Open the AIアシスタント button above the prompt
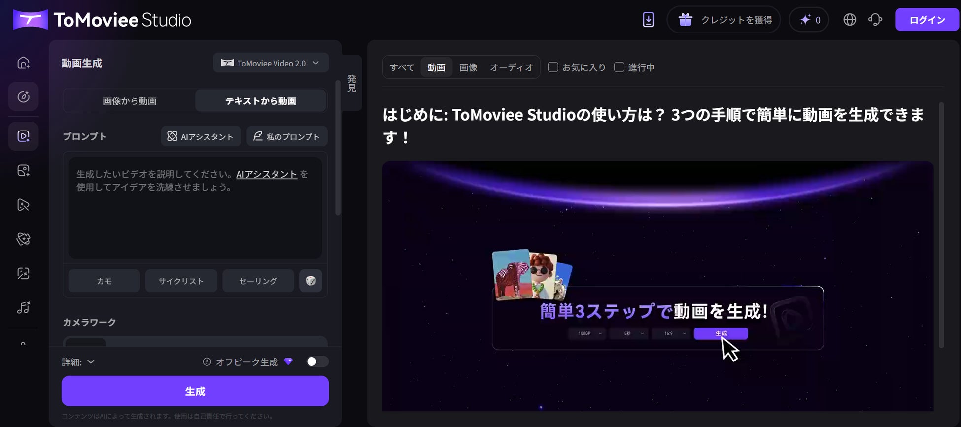Viewport: 961px width, 427px height. [x=201, y=136]
